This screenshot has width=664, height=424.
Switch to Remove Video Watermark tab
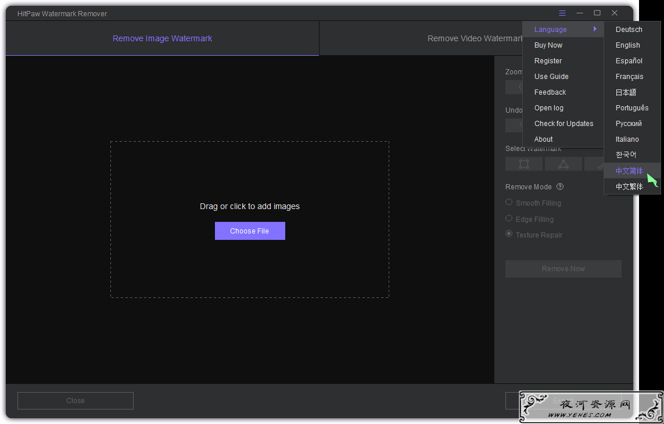pos(476,38)
